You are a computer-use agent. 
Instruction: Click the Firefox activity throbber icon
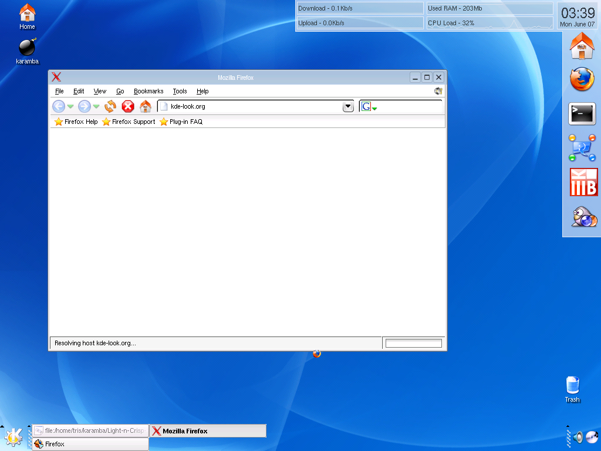tap(438, 91)
